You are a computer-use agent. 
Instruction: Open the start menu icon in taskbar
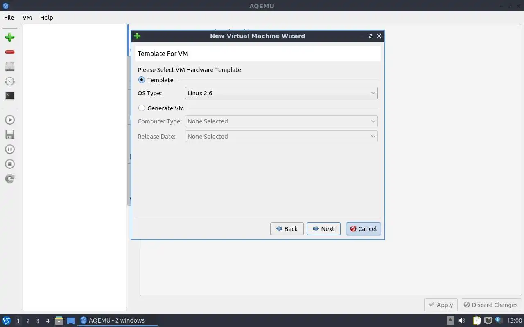click(6, 320)
